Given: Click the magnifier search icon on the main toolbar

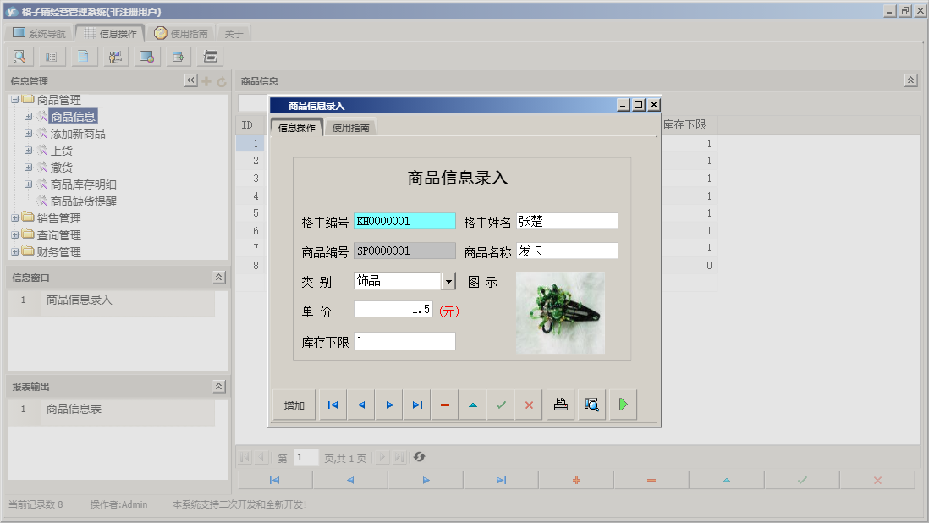Looking at the screenshot, I should pos(19,56).
